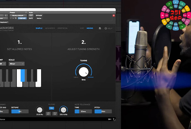Enable the LOW CUT filter button
The height and width of the screenshot is (129, 191).
click(x=48, y=114)
